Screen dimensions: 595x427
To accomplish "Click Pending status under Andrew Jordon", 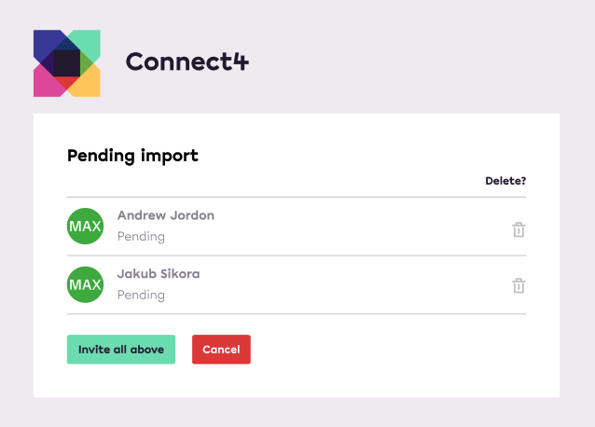I will tap(141, 237).
